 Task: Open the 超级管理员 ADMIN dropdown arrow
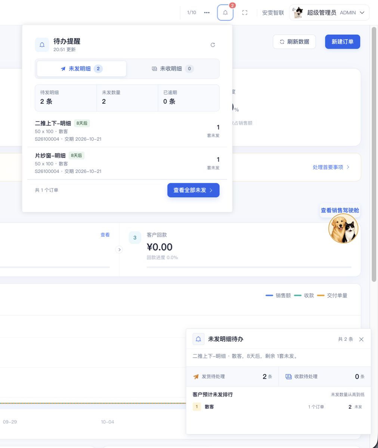tap(362, 13)
